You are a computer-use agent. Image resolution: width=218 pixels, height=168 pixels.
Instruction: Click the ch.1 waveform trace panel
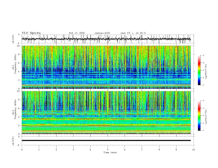[x=107, y=39]
